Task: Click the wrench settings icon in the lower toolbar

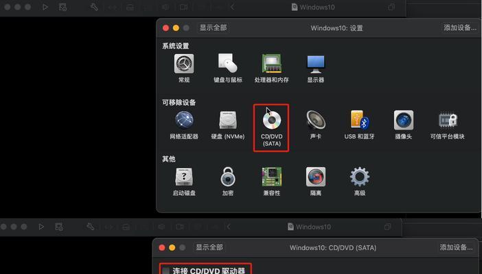Action: [x=91, y=227]
